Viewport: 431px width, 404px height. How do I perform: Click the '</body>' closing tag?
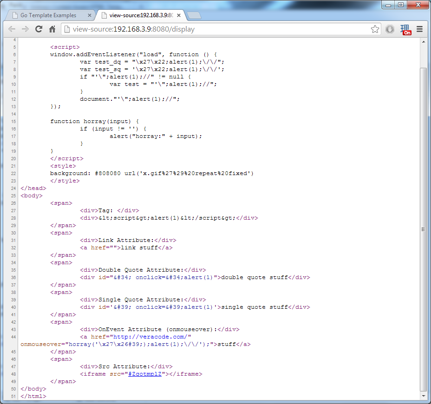point(33,389)
